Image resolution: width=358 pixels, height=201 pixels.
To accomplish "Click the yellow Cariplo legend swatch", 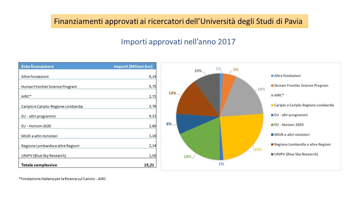I will point(272,105).
